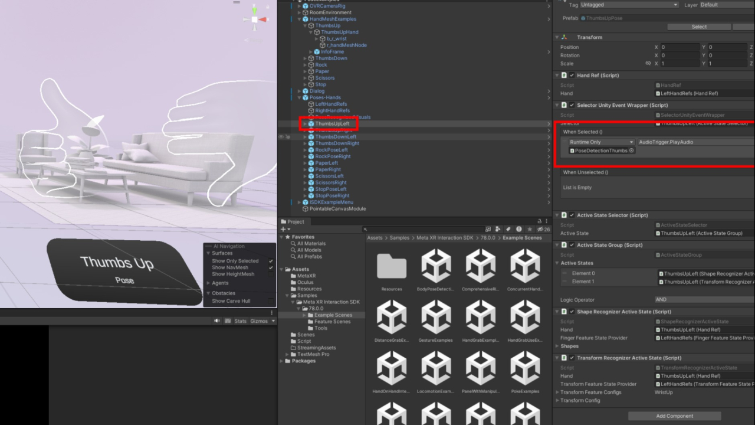Select ThumbsUpLeft in the hierarchy
Image resolution: width=755 pixels, height=425 pixels.
(332, 124)
